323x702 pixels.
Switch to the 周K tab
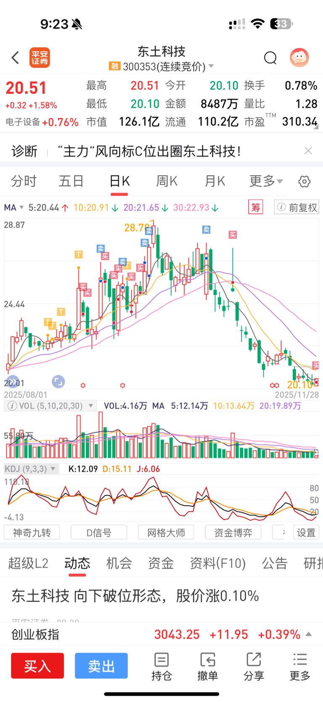(x=167, y=181)
